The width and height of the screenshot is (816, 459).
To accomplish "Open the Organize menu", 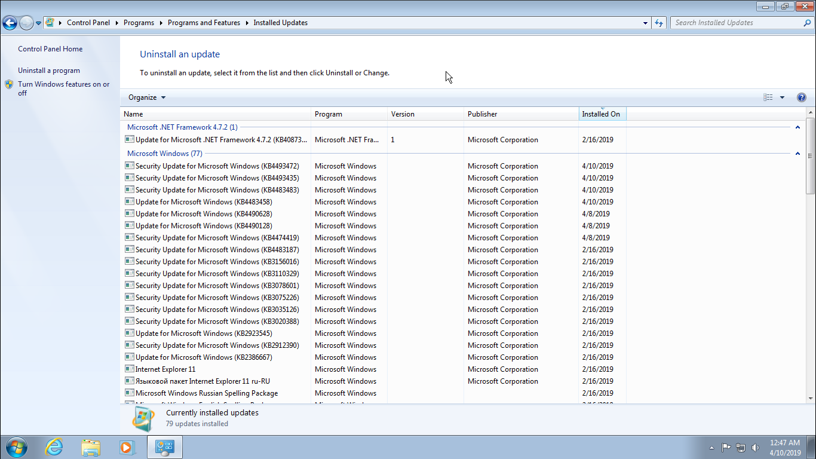I will click(147, 97).
